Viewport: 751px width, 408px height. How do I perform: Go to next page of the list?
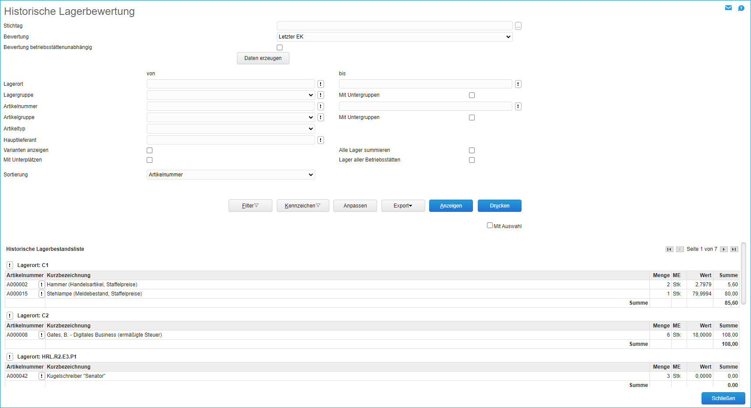click(x=724, y=249)
